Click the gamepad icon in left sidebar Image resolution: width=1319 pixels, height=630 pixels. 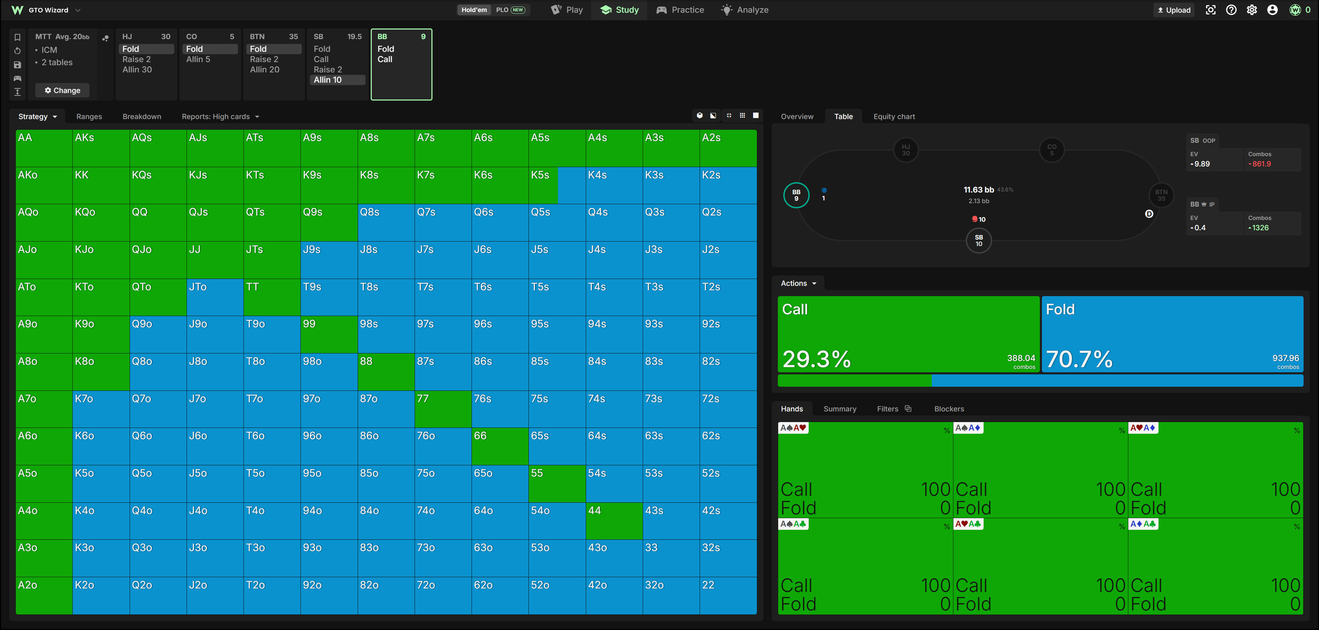17,78
